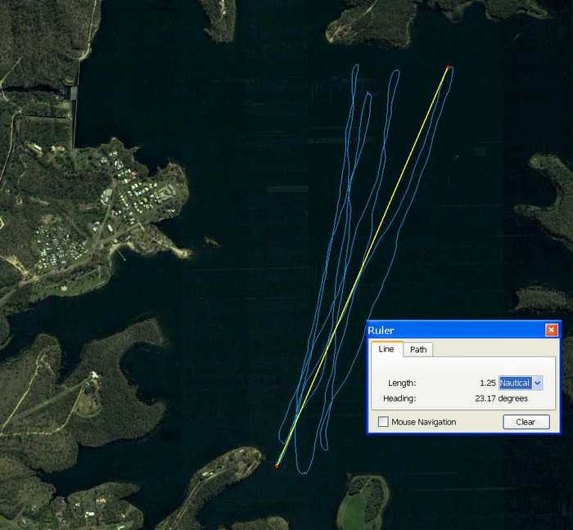The height and width of the screenshot is (530, 573).
Task: Click the 23.17 degrees heading value
Action: click(x=501, y=398)
